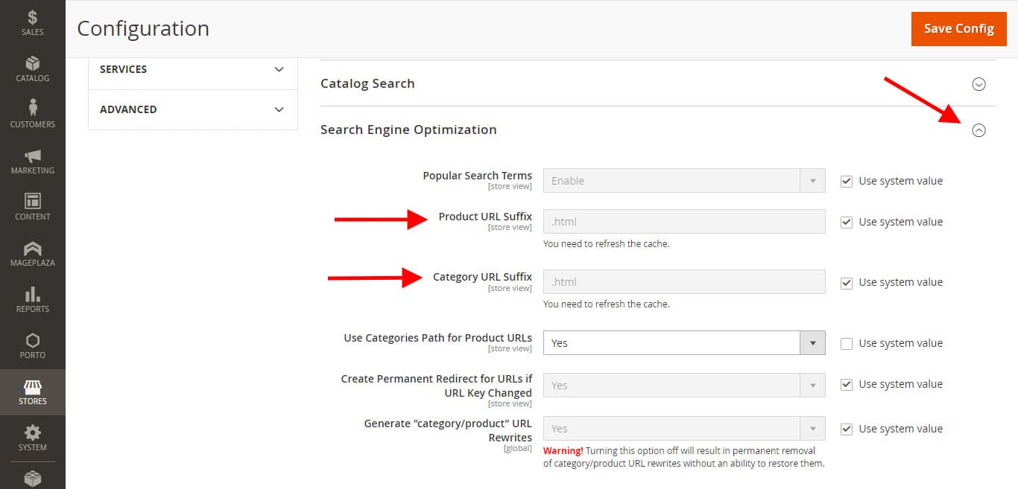1018x489 pixels.
Task: Open the System gear icon
Action: tap(32, 438)
